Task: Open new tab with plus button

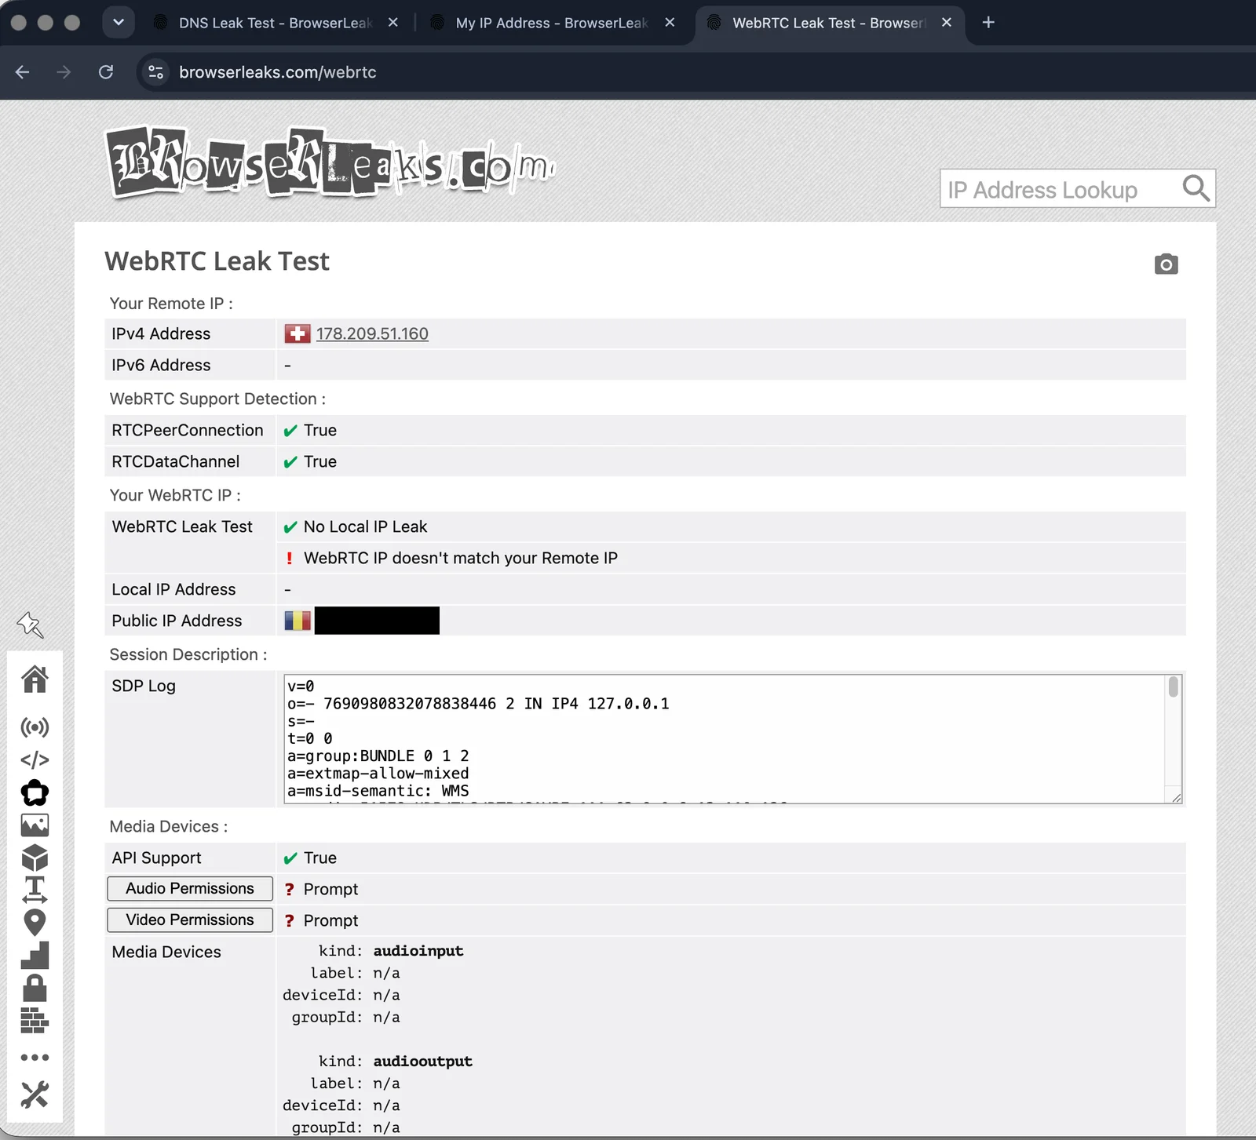Action: coord(988,23)
